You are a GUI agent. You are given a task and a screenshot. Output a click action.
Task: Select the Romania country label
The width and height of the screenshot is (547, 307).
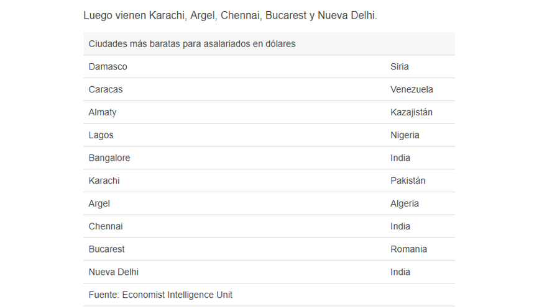pyautogui.click(x=408, y=249)
